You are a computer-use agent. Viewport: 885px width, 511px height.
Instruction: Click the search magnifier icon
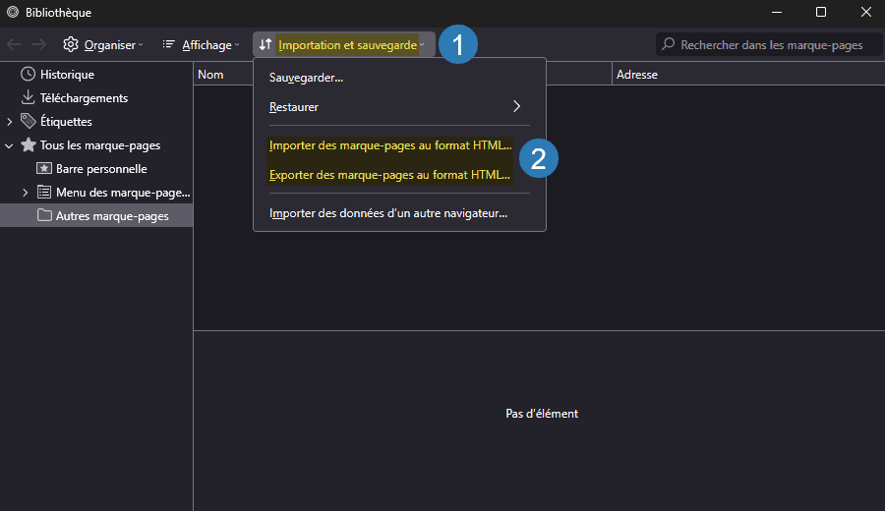669,44
